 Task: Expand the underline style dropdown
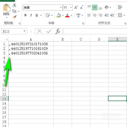[41, 15]
